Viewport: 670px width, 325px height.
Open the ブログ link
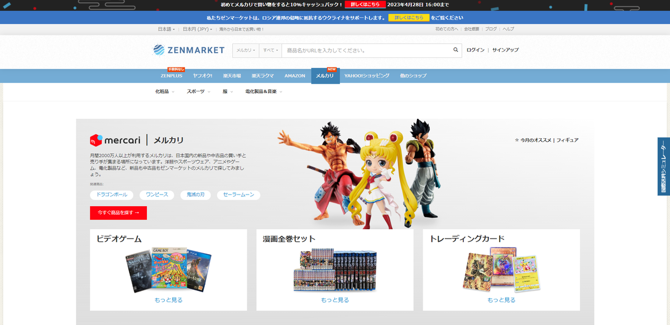(491, 29)
